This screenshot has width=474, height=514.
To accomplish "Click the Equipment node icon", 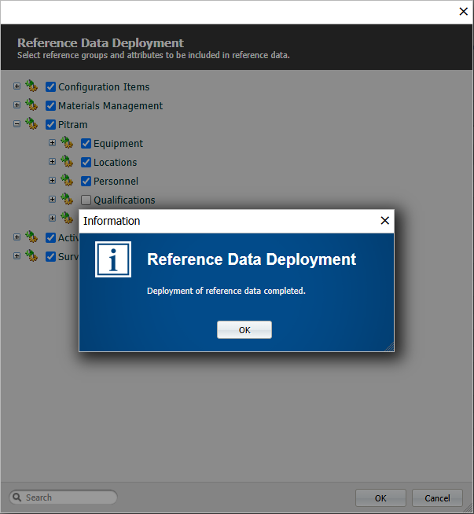I will pos(67,143).
